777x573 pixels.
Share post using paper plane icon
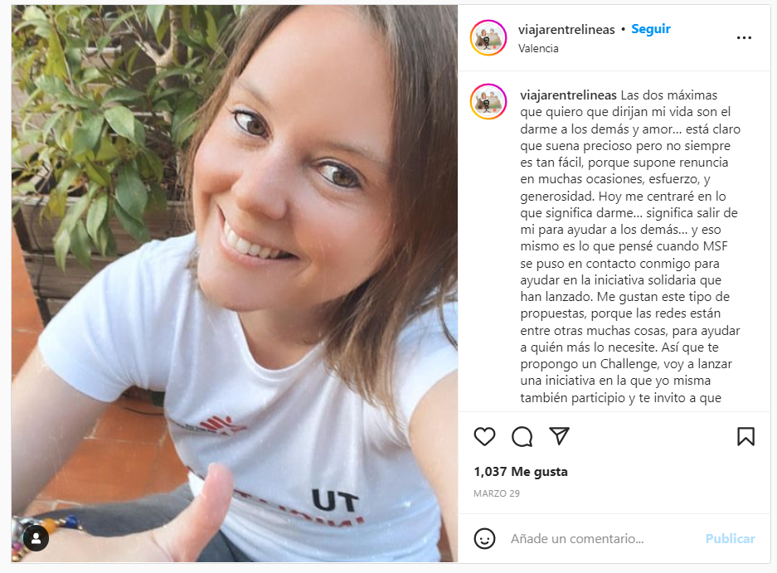pyautogui.click(x=560, y=435)
